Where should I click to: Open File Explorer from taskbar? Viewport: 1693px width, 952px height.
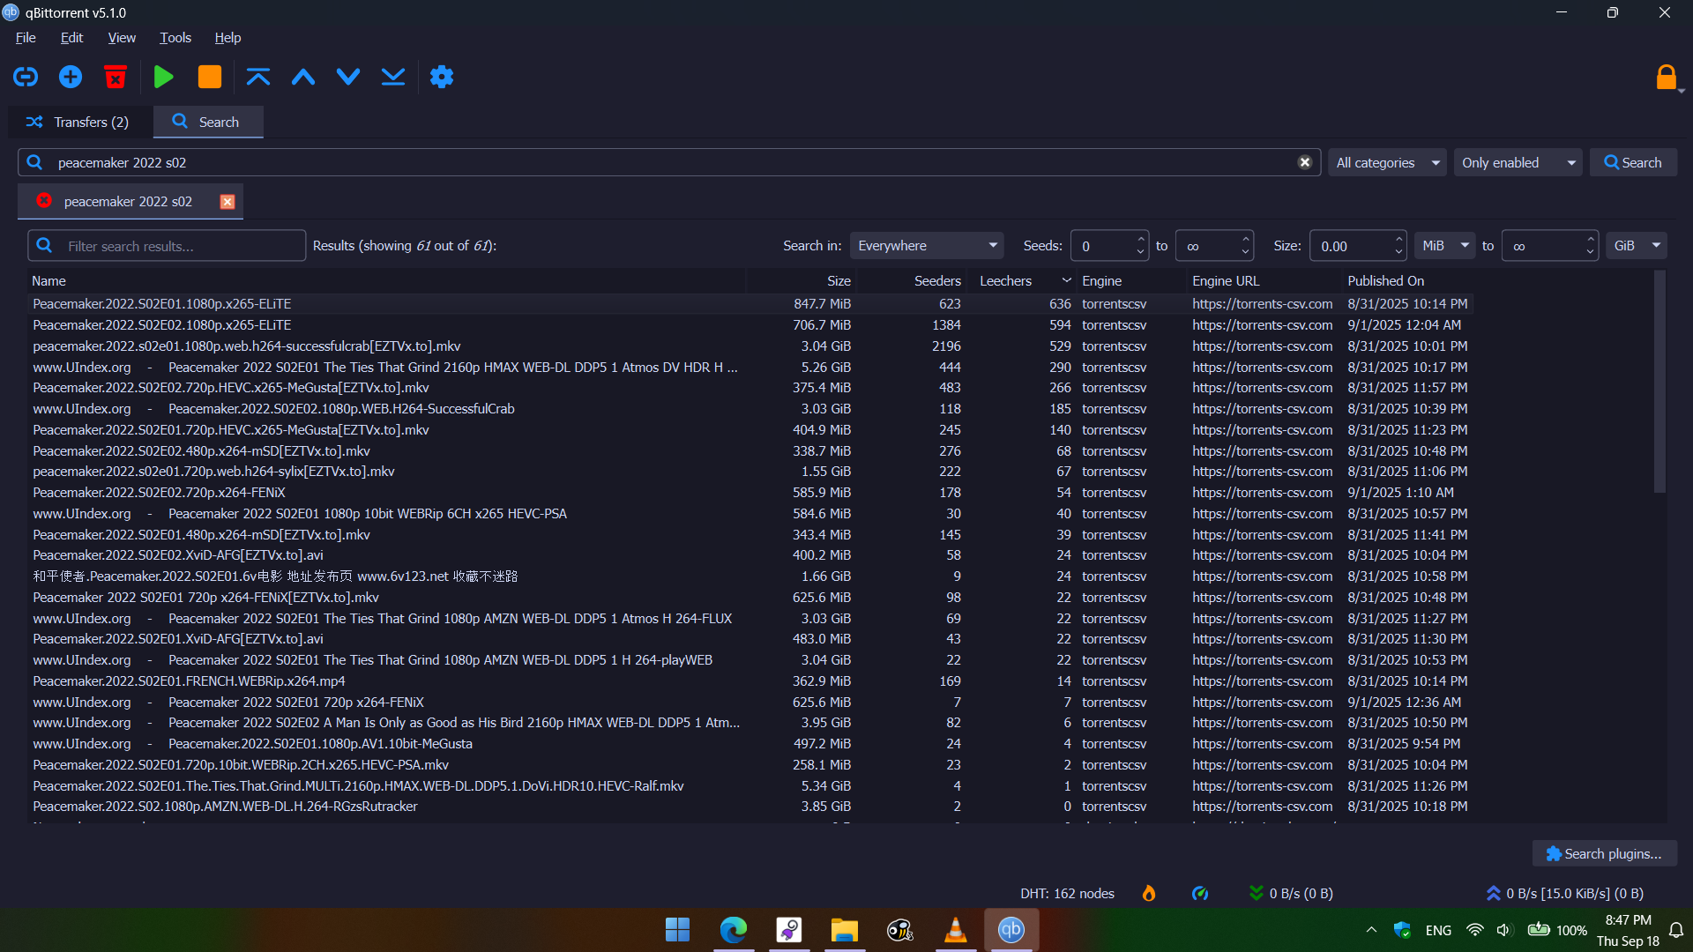[x=844, y=930]
